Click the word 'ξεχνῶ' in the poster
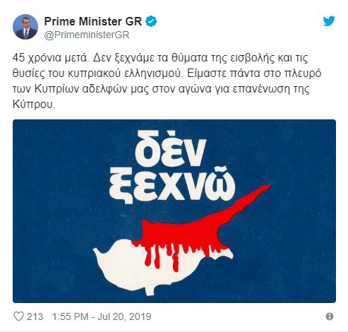The width and height of the screenshot is (348, 332). click(172, 185)
